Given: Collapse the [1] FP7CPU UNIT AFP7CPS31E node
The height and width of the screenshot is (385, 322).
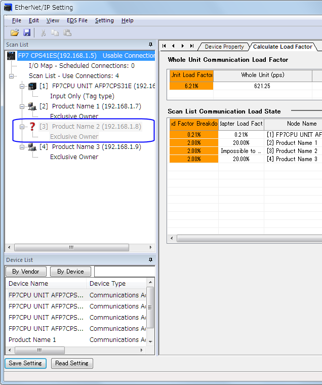Looking at the screenshot, I should tap(22, 86).
